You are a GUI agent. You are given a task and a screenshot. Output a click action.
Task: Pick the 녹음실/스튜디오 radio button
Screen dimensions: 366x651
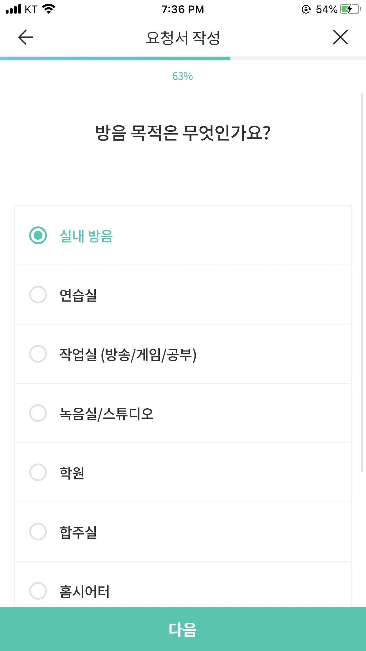coord(38,413)
